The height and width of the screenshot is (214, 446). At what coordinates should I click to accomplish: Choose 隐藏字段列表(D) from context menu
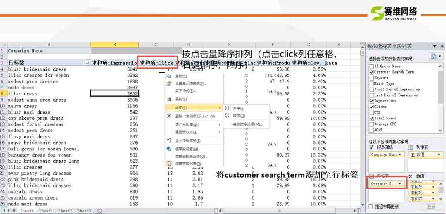coord(188,164)
